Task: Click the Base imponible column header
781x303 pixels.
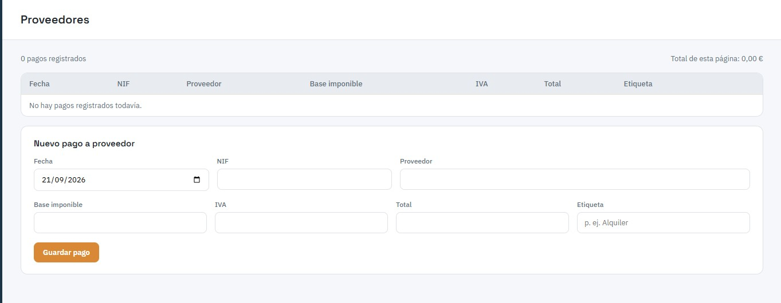Action: [336, 83]
